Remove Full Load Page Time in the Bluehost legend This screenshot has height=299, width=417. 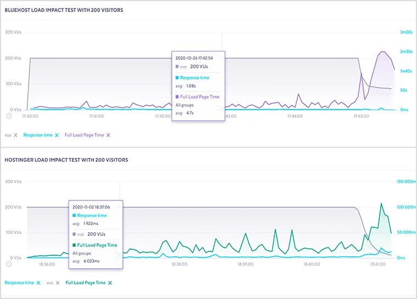pyautogui.click(x=108, y=135)
